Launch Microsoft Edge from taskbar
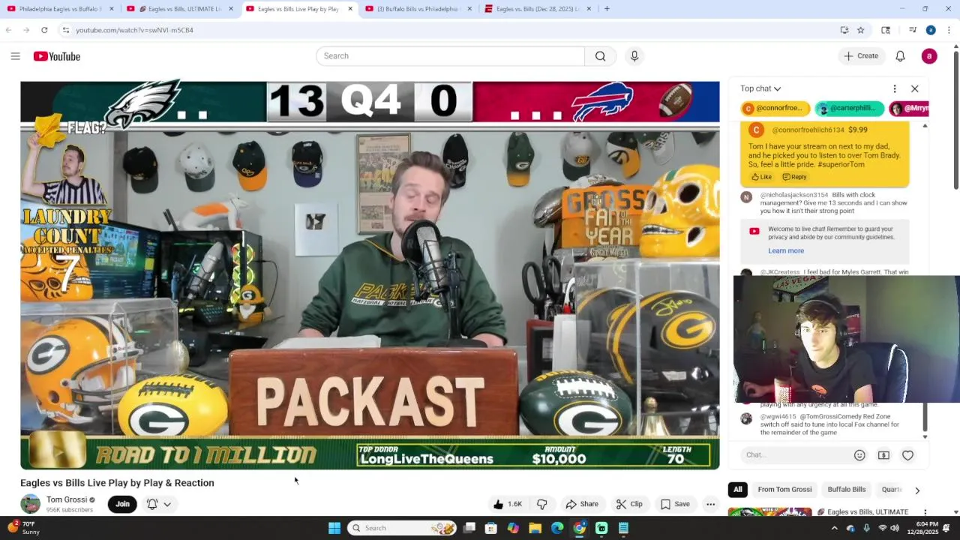The width and height of the screenshot is (960, 540). [x=557, y=528]
